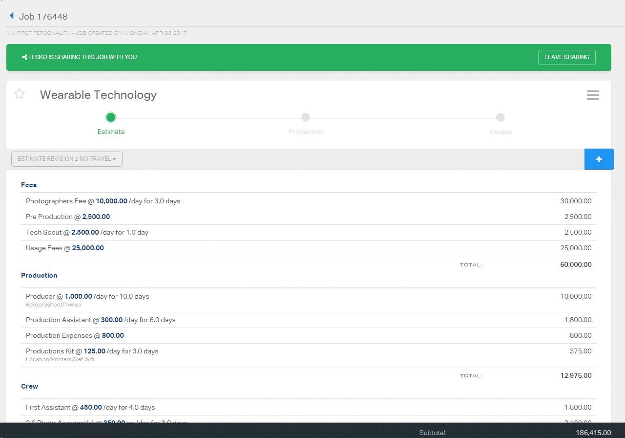Select the Tech Scout line item
Image resolution: width=625 pixels, height=438 pixels.
[44, 232]
